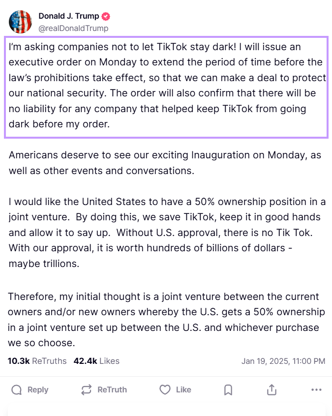Click the Reply button label
This screenshot has width=332, height=416.
[x=38, y=390]
